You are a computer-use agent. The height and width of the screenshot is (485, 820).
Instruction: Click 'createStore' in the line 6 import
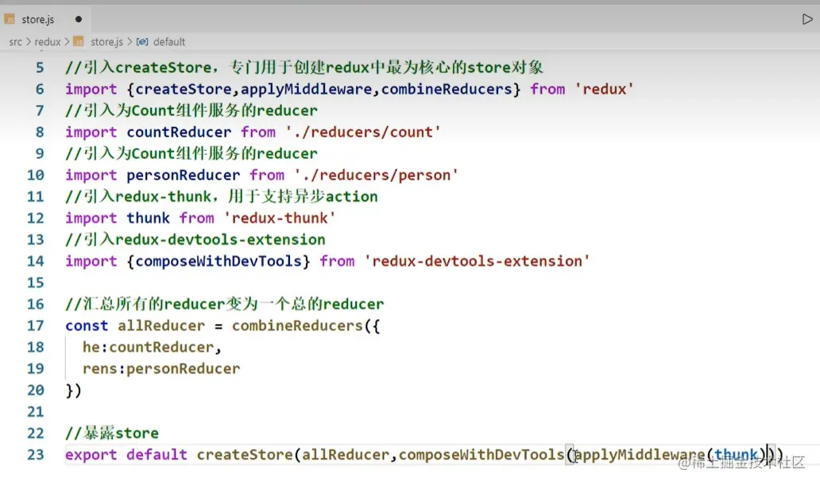(183, 90)
